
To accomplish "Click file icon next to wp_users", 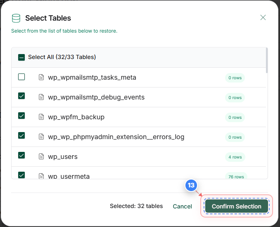I will click(41, 156).
